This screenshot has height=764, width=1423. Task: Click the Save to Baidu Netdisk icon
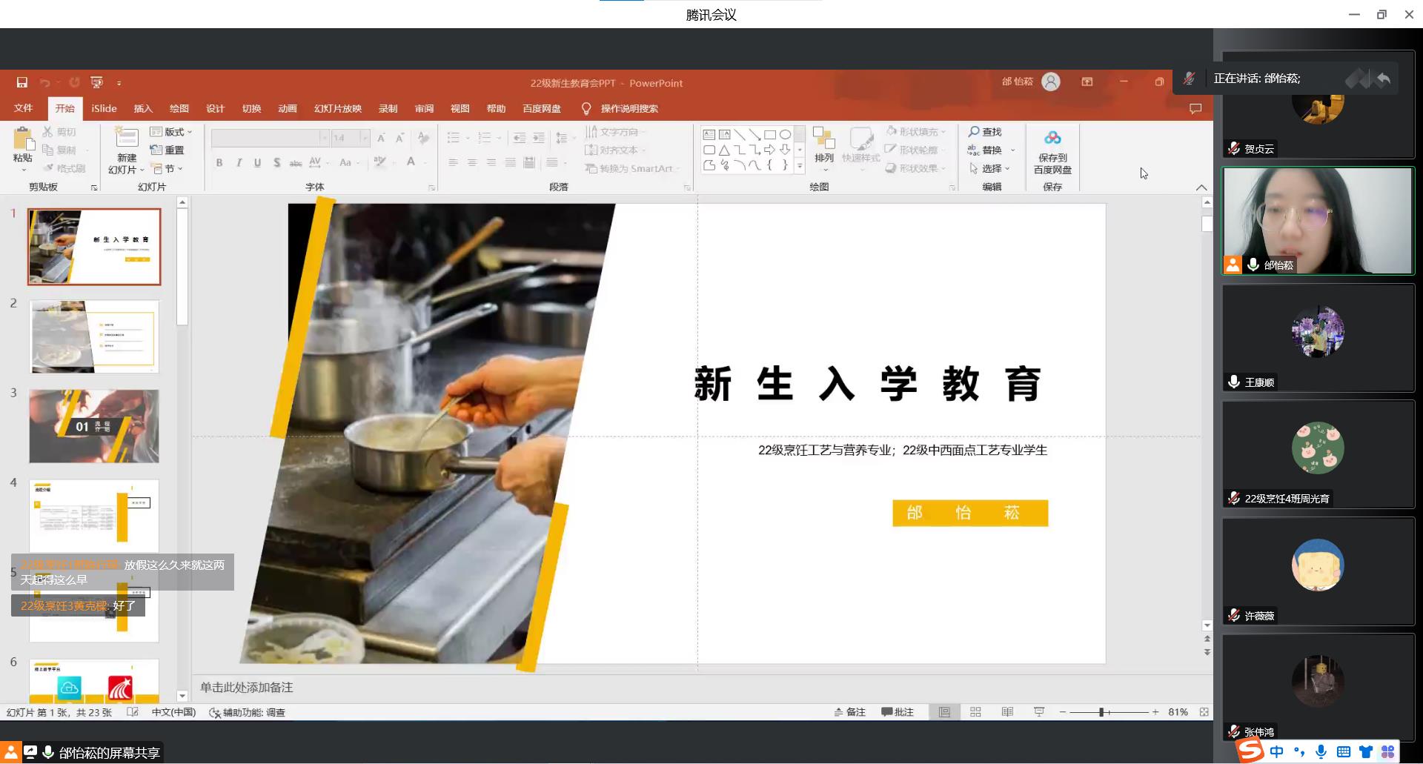[x=1052, y=139]
